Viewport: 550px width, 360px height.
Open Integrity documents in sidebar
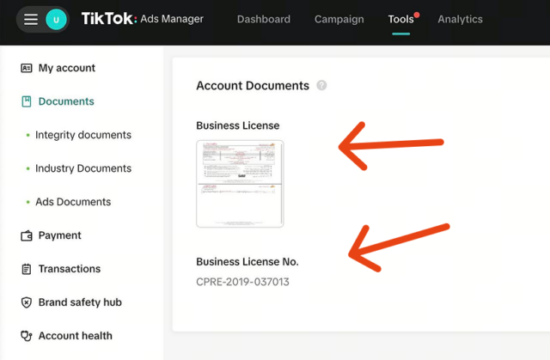click(83, 135)
